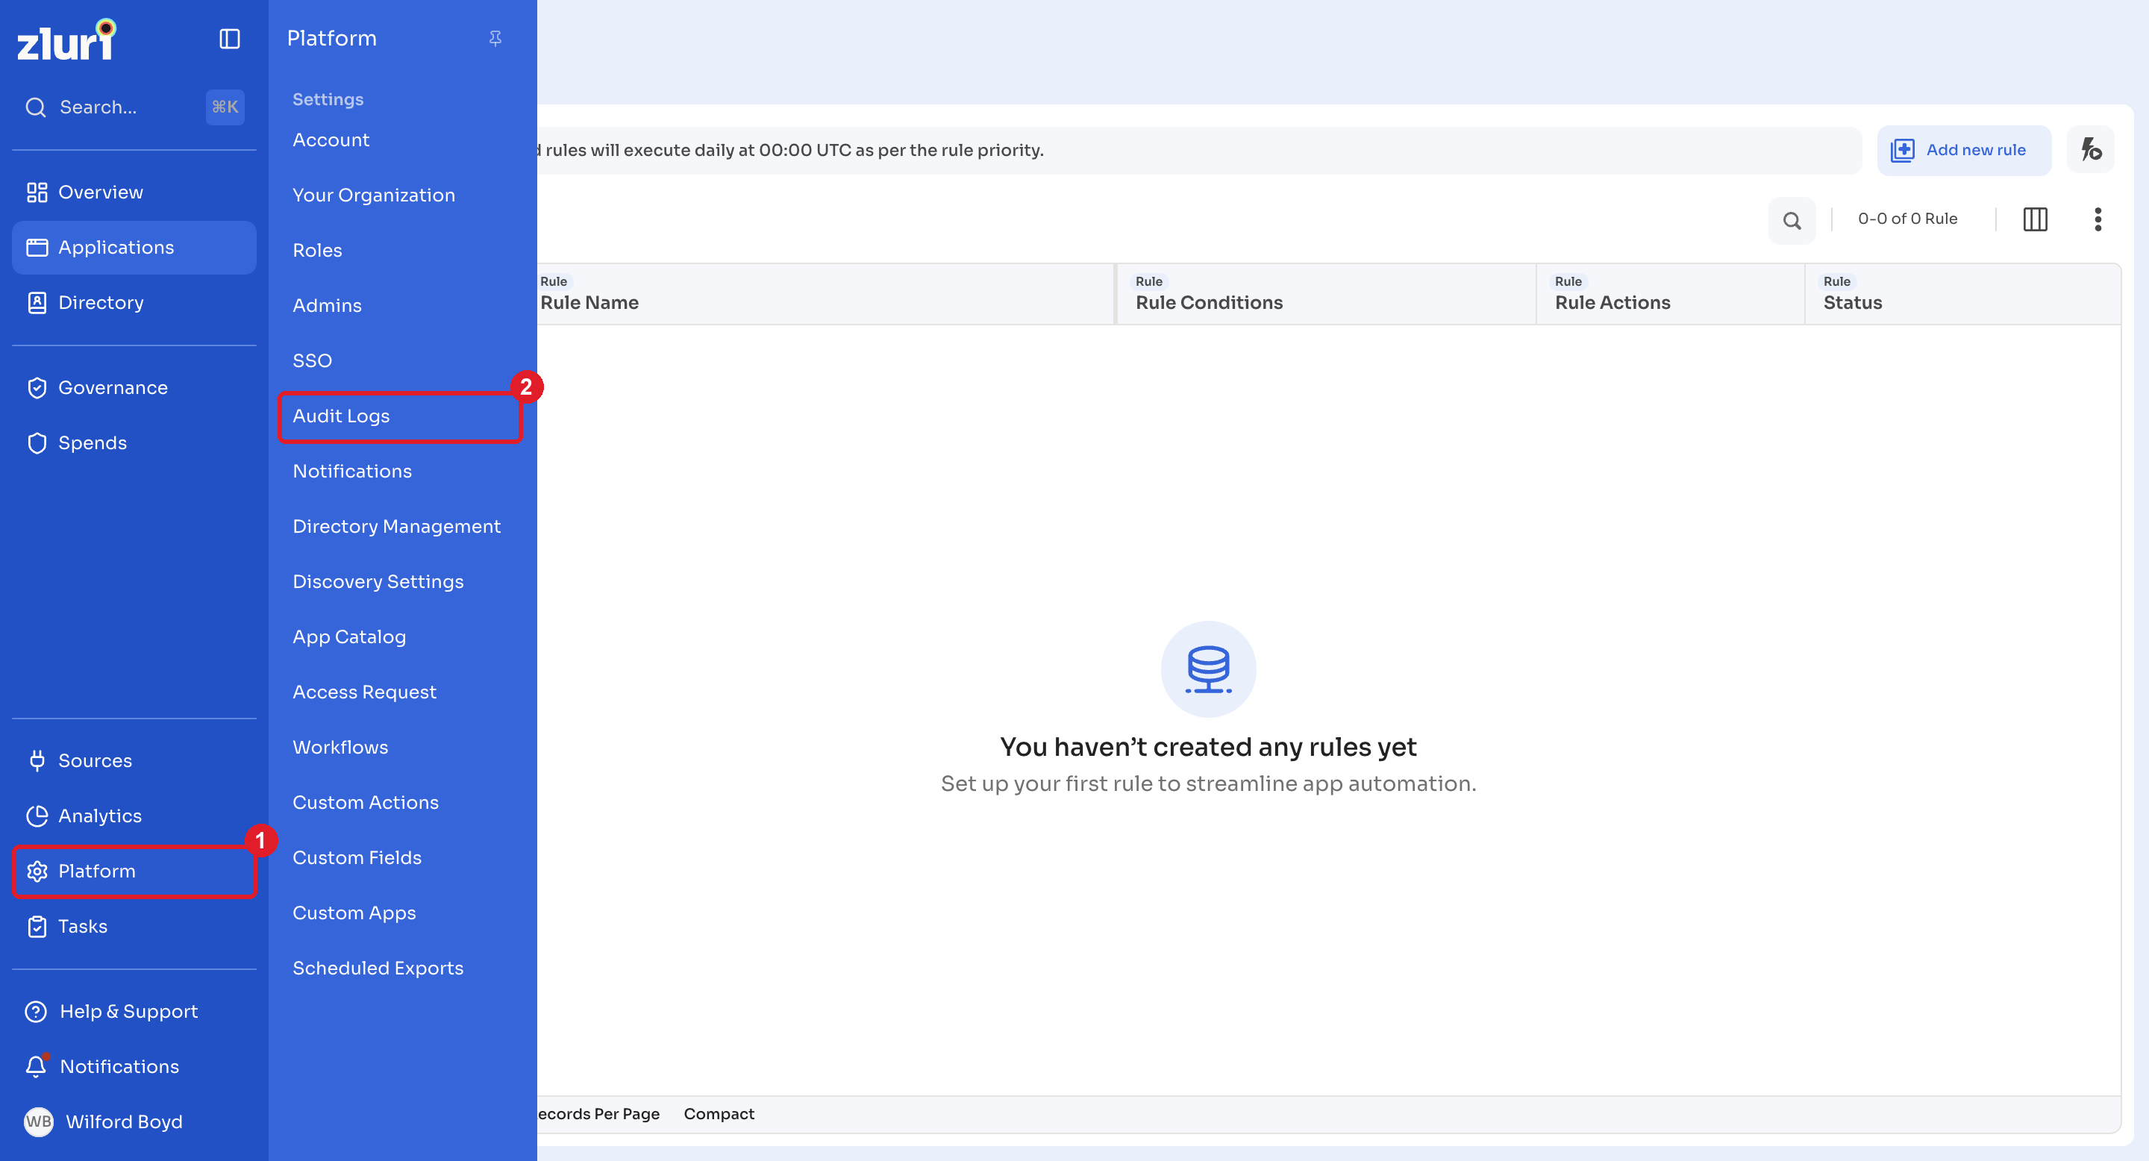Image resolution: width=2149 pixels, height=1161 pixels.
Task: Click the Help & Support question icon
Action: point(36,1011)
